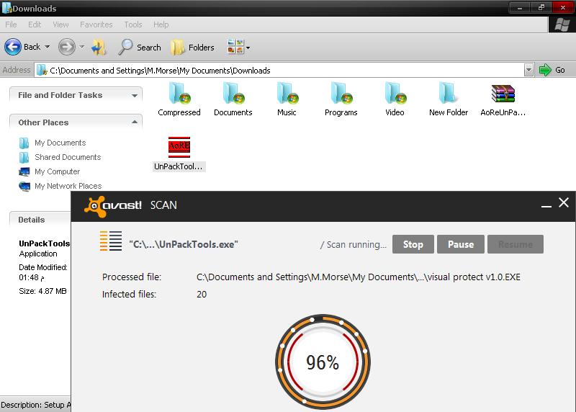Click the Search magnifier toolbar button
The width and height of the screenshot is (576, 412).
[140, 48]
